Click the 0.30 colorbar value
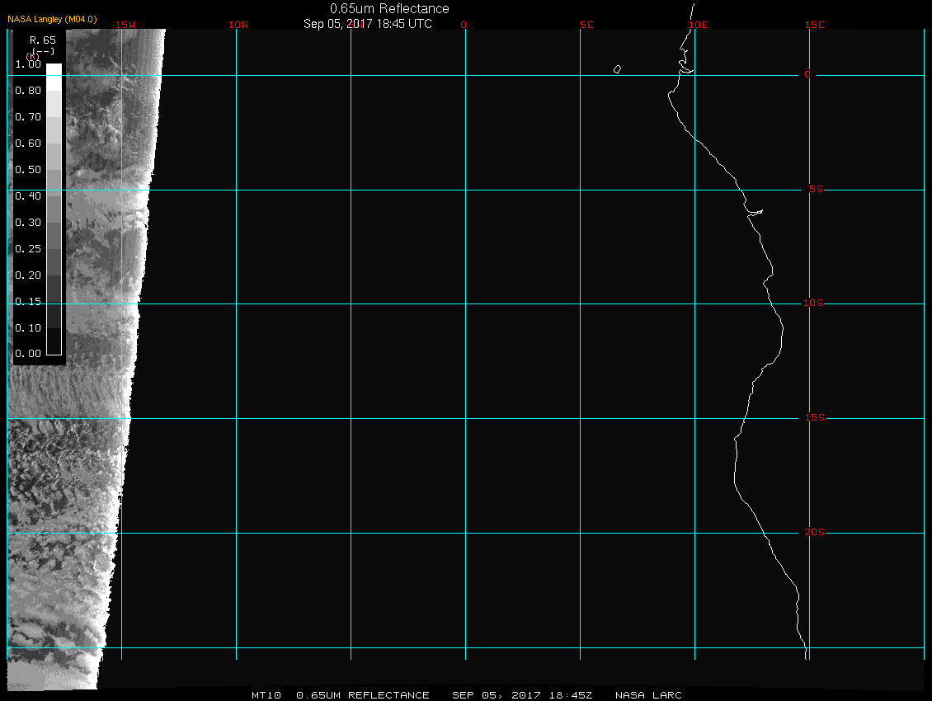This screenshot has width=932, height=701. tap(28, 223)
